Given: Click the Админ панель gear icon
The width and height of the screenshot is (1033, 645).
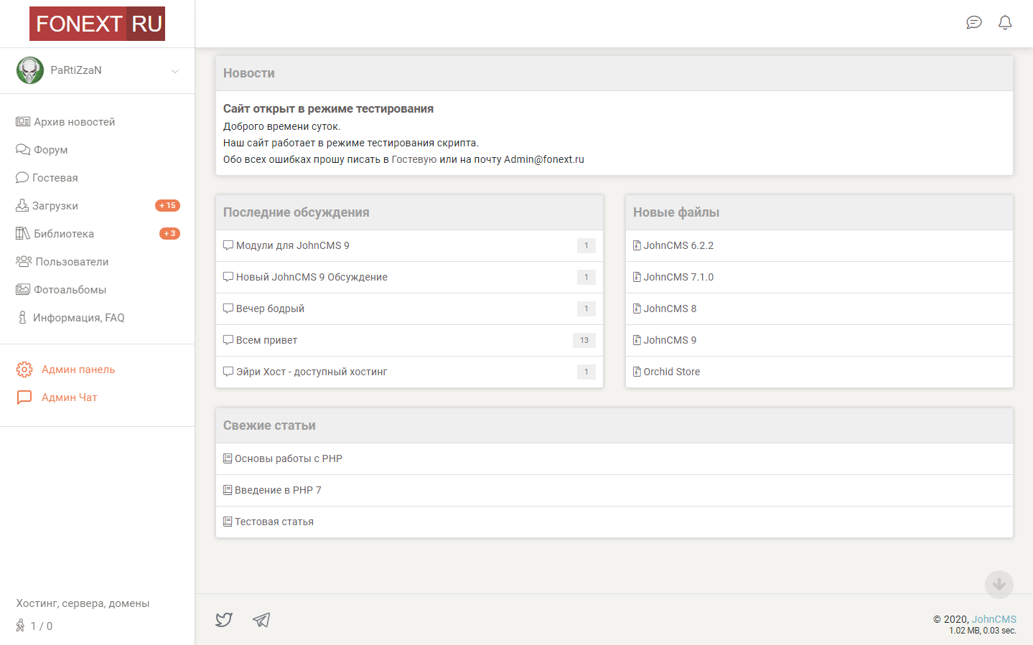Looking at the screenshot, I should tap(24, 369).
